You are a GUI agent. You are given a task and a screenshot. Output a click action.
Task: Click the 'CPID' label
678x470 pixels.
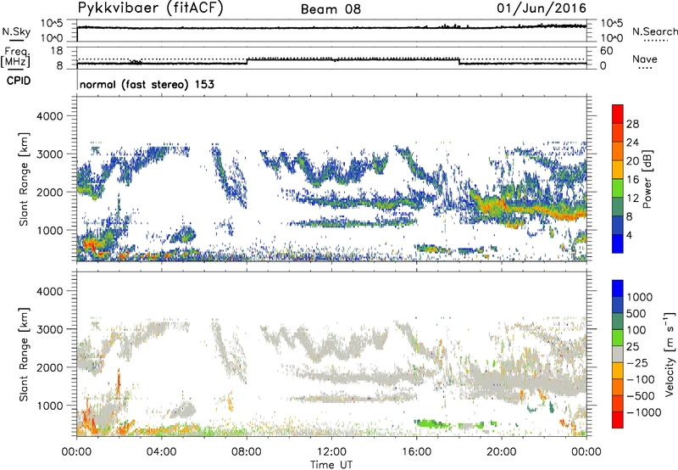[19, 81]
